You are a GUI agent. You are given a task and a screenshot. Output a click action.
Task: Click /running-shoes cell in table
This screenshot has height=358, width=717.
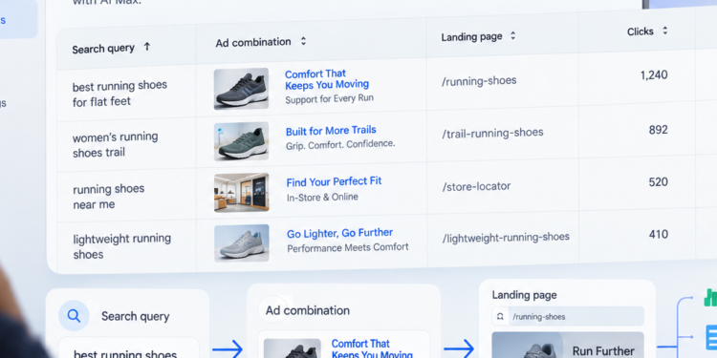[479, 81]
